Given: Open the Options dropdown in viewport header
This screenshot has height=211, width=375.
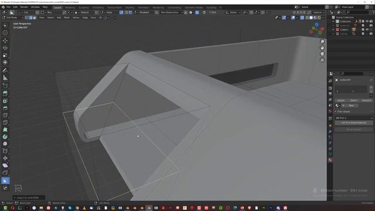Looking at the screenshot, I should click(x=319, y=12).
